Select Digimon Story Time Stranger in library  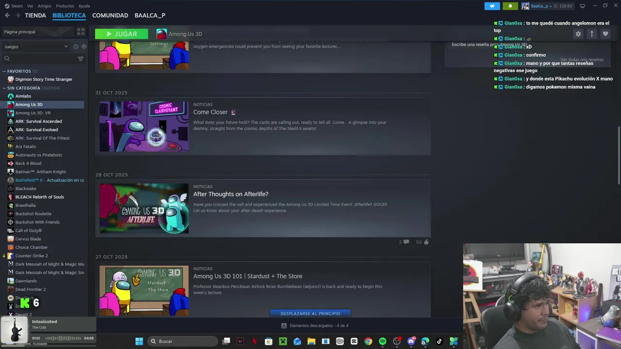tap(44, 79)
